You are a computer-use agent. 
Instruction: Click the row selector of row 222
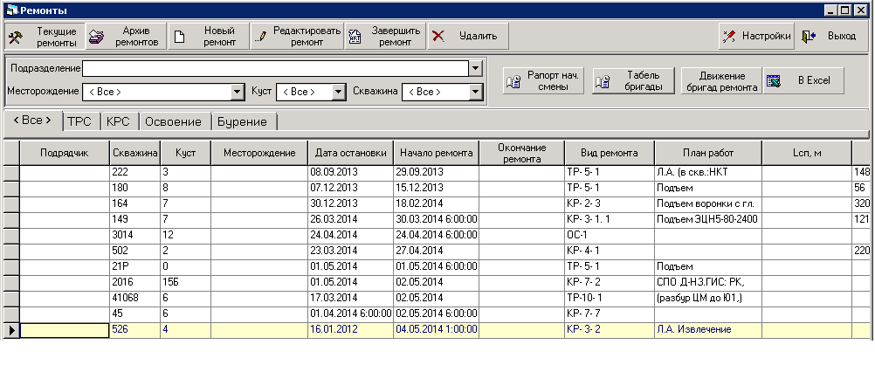(x=11, y=172)
